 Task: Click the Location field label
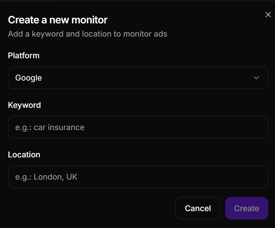pyautogui.click(x=24, y=155)
